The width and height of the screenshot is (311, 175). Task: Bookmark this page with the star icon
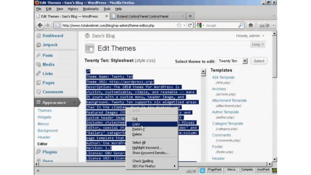click(179, 25)
